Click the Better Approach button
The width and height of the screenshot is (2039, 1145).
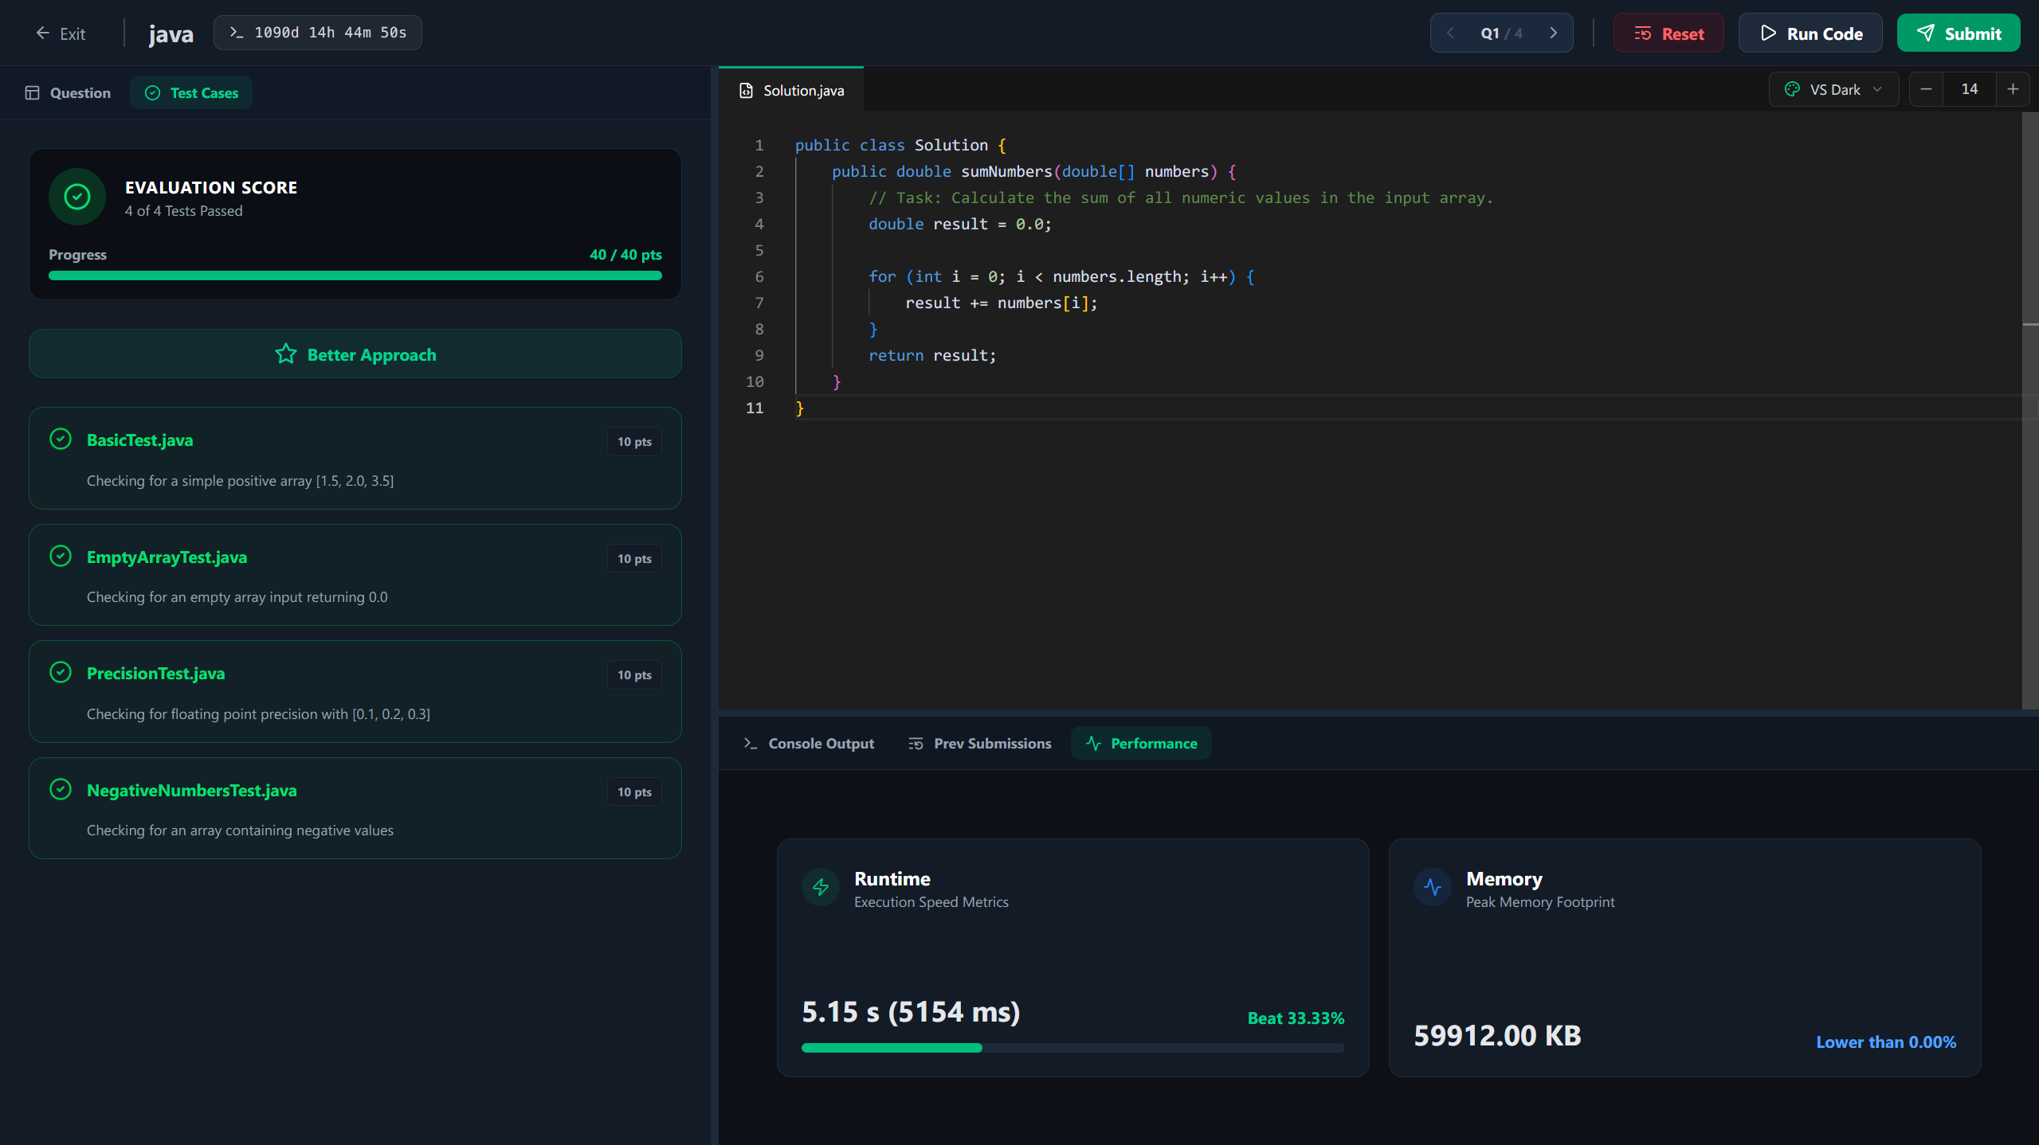click(355, 354)
